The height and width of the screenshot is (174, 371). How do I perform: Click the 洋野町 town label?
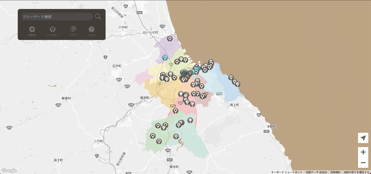(271, 127)
